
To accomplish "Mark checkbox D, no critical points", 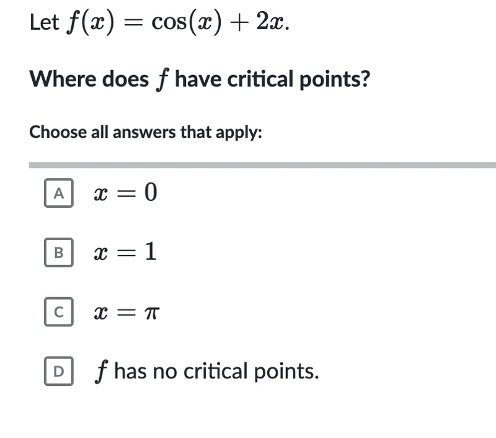I will click(x=59, y=371).
